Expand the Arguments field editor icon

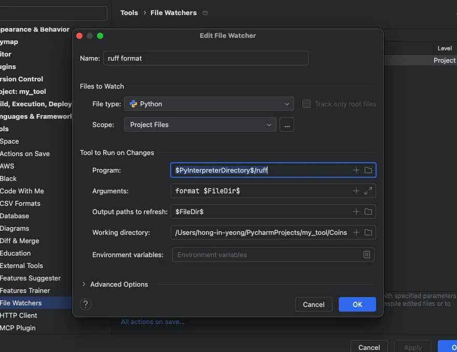pos(368,191)
